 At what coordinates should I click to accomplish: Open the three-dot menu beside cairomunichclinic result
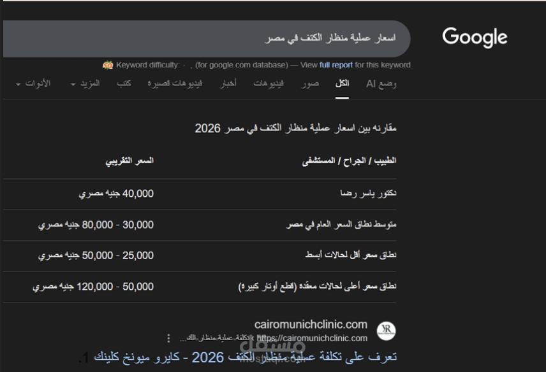(168, 338)
